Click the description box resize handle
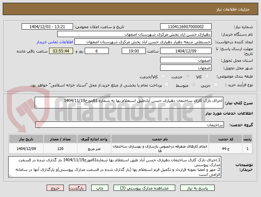This screenshot has height=197, width=261. pos(36,107)
